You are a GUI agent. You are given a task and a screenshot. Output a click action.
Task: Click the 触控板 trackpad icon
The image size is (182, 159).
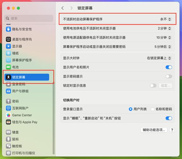[8, 146]
